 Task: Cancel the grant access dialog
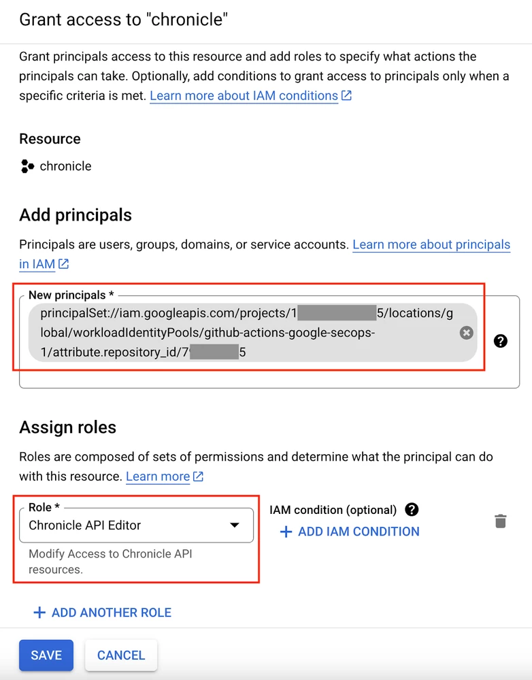click(x=121, y=655)
